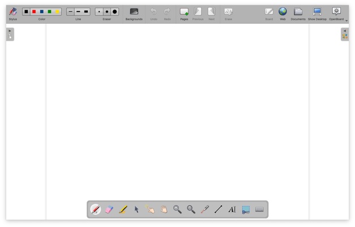Pick the green pen color
The width and height of the screenshot is (355, 227).
point(49,11)
